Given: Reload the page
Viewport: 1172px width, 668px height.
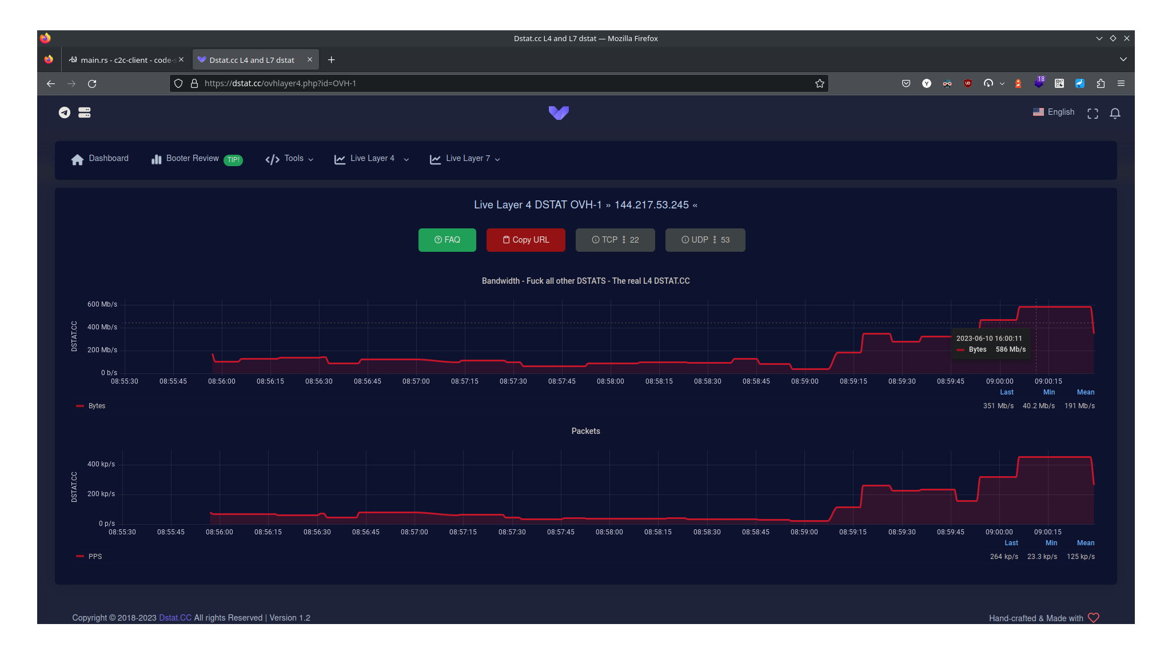Looking at the screenshot, I should coord(92,83).
